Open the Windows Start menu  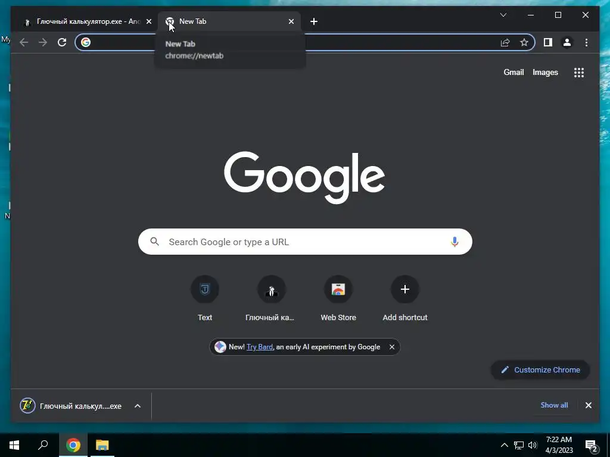(14, 445)
